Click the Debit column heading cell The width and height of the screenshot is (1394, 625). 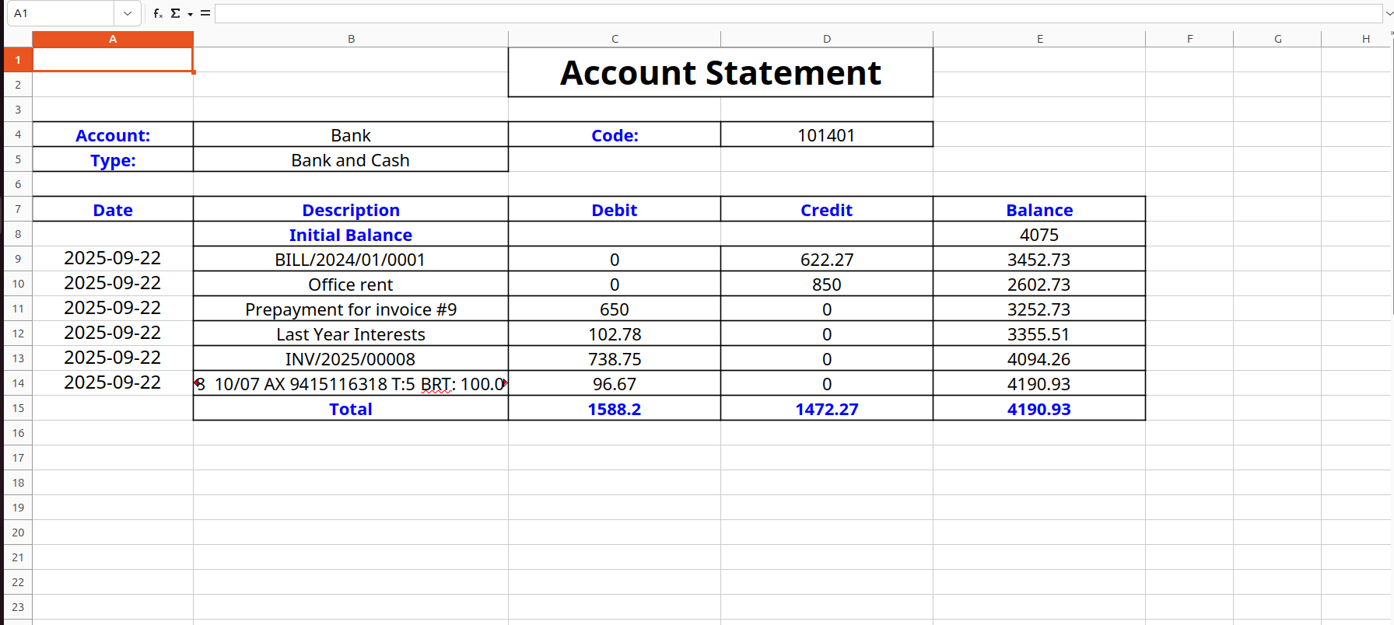[x=615, y=209]
